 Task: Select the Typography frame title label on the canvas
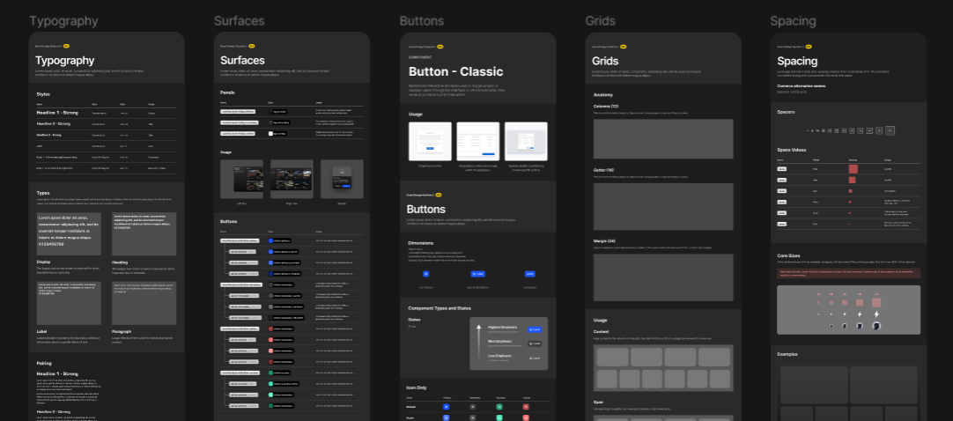63,20
